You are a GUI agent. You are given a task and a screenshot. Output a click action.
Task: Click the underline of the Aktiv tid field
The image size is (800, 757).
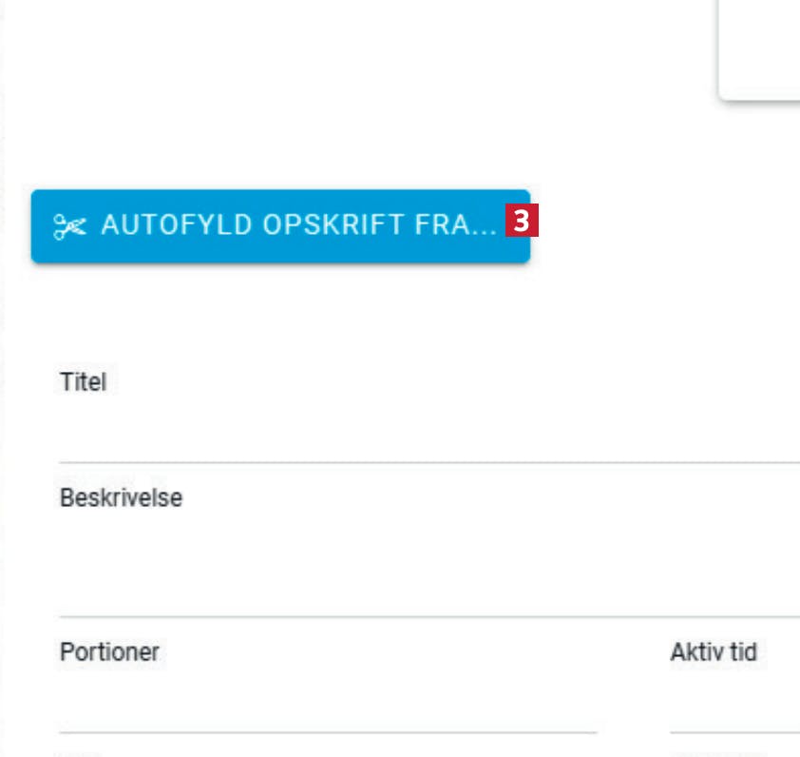[733, 732]
